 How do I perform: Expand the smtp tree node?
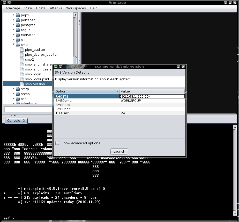coord(13,89)
